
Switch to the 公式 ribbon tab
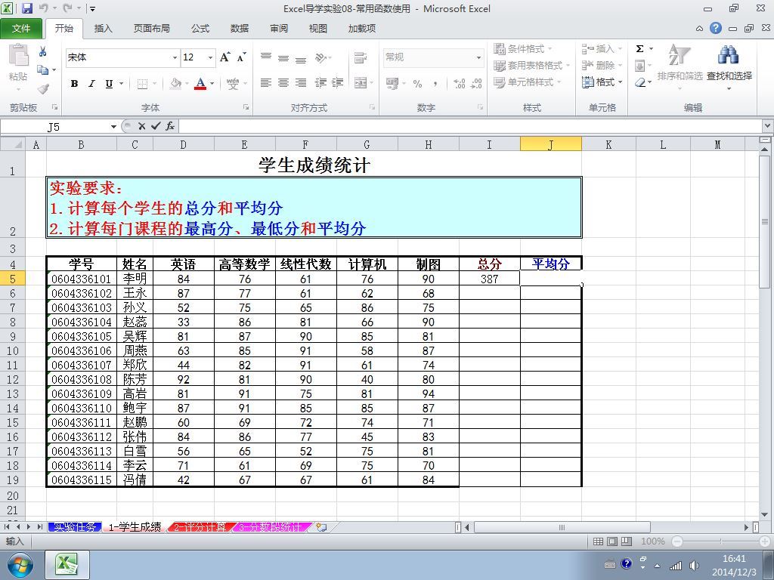[x=200, y=29]
